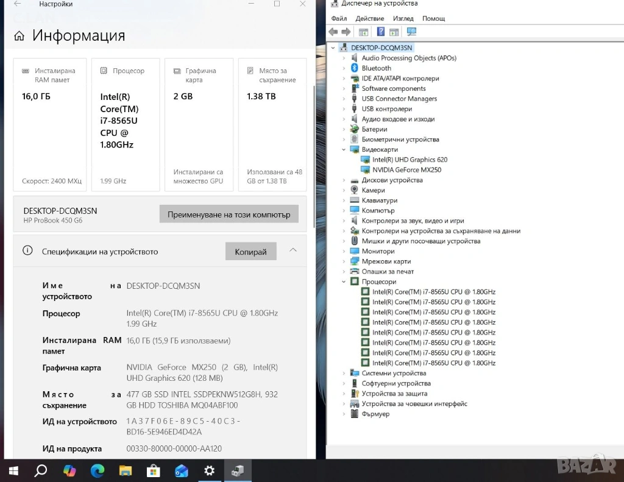Viewport: 624px width, 482px height.
Task: Click the info icon next to Спецификации на устройството
Action: tap(27, 250)
